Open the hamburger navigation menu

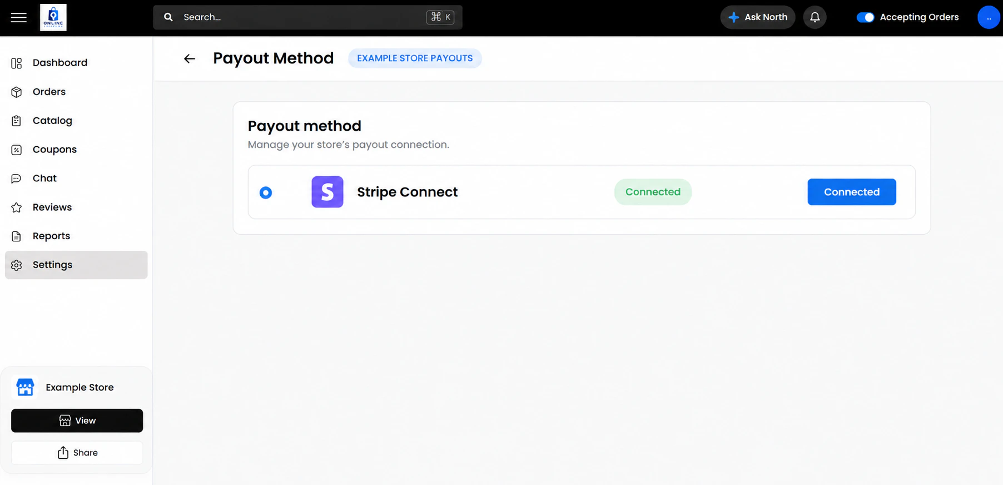coord(18,17)
